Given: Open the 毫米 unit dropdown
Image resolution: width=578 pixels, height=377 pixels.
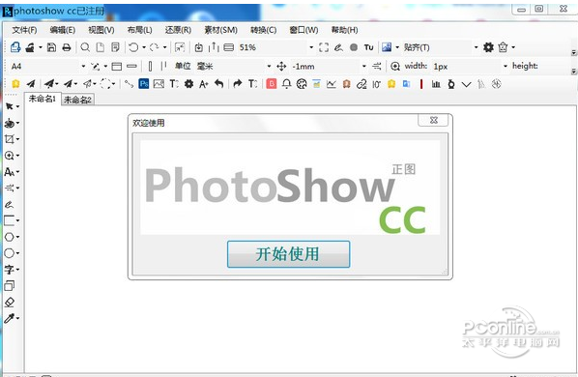Looking at the screenshot, I should (269, 67).
